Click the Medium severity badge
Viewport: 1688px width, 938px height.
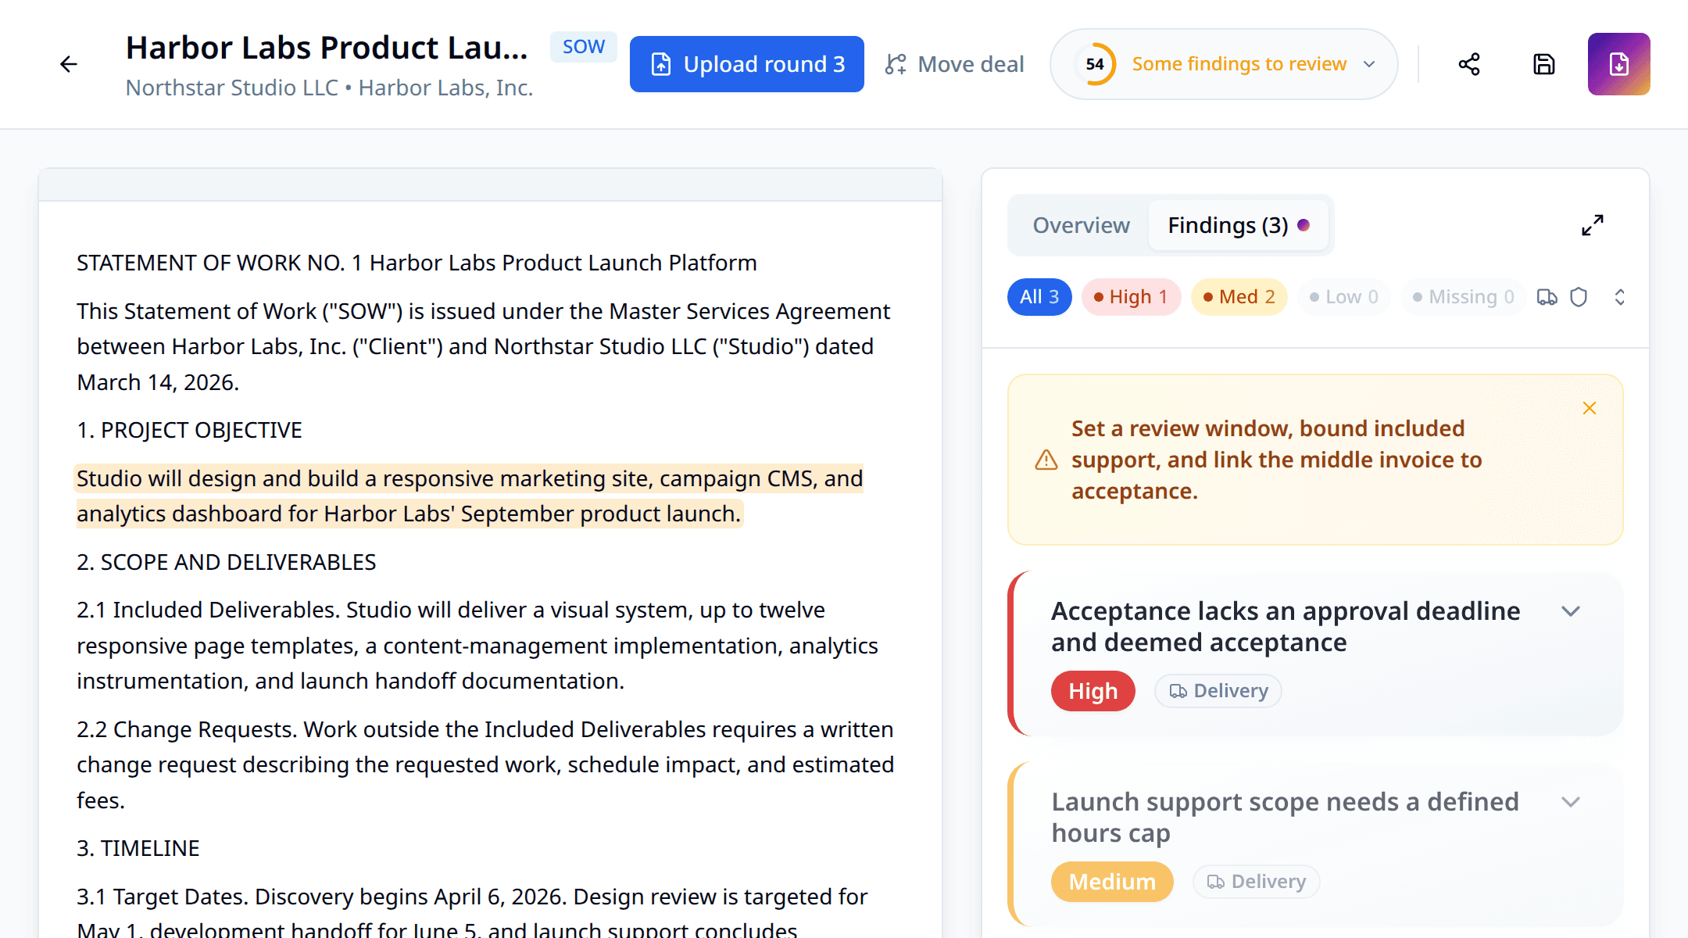click(1112, 882)
